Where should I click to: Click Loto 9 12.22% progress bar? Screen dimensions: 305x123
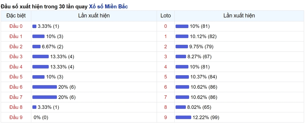point(183,117)
